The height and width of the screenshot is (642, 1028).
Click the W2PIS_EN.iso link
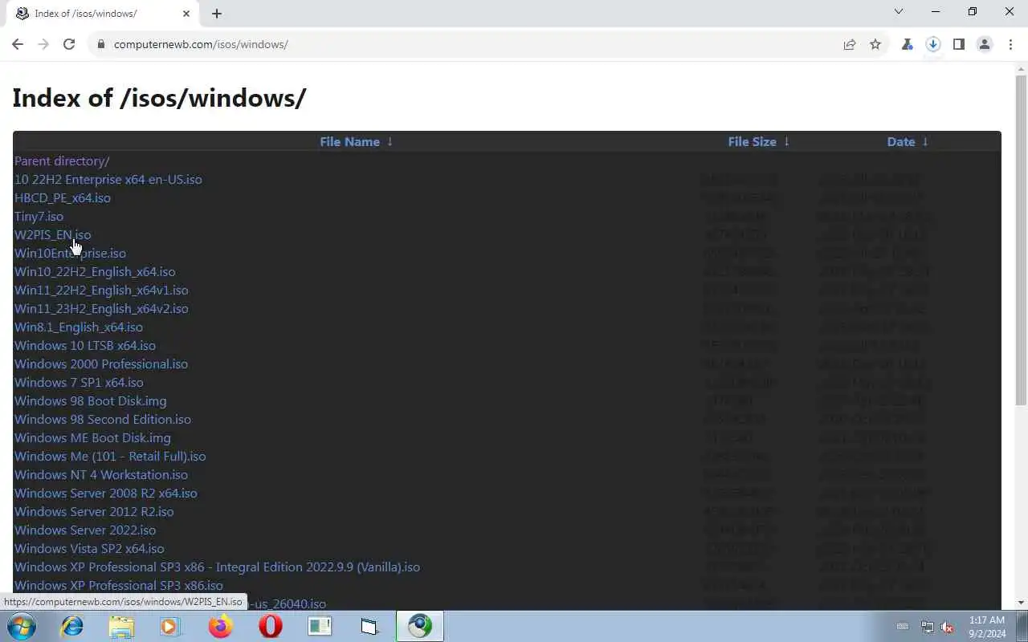(52, 234)
